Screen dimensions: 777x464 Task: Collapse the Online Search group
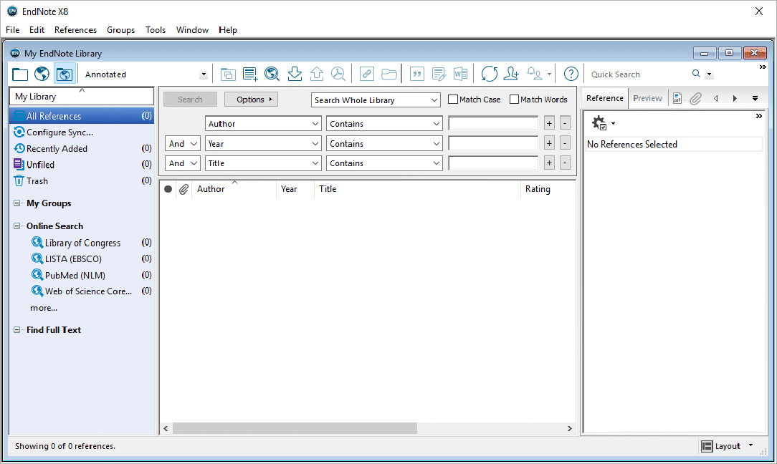click(x=17, y=226)
